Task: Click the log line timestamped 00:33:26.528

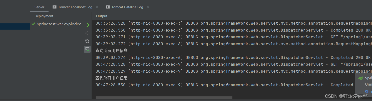Action: click(x=234, y=23)
